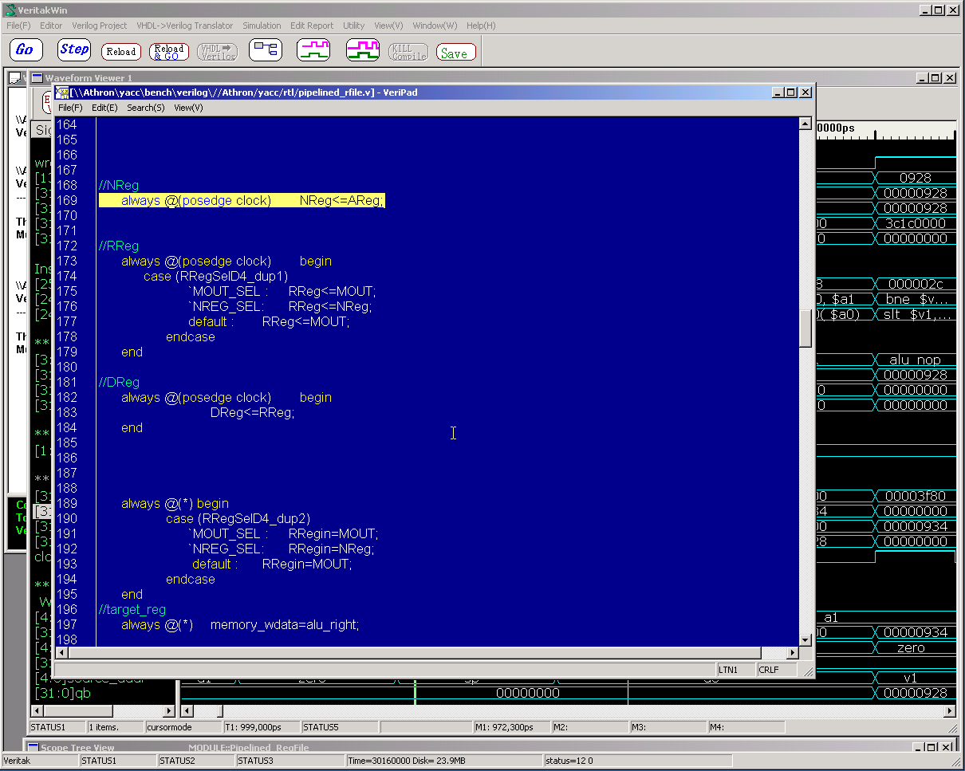Screen dimensions: 965x771
Task: Open the Edit Report menu
Action: (312, 26)
